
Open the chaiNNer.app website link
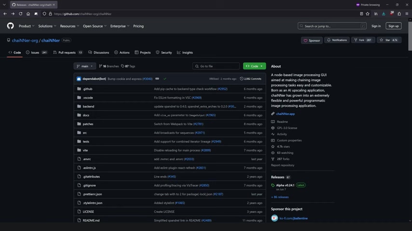click(285, 114)
